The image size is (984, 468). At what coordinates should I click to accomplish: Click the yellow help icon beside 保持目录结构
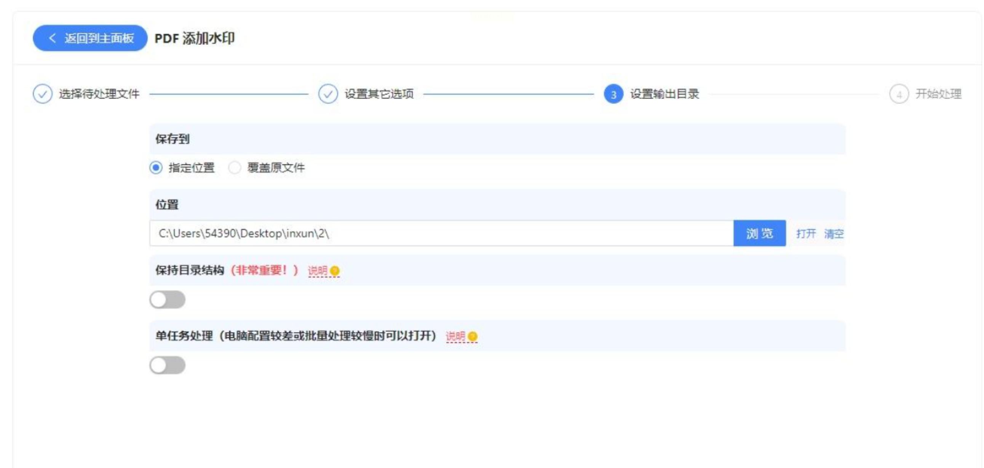point(335,271)
